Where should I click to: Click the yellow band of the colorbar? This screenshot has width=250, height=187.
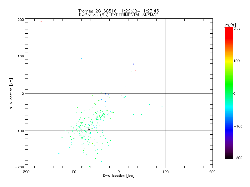coord(229,61)
